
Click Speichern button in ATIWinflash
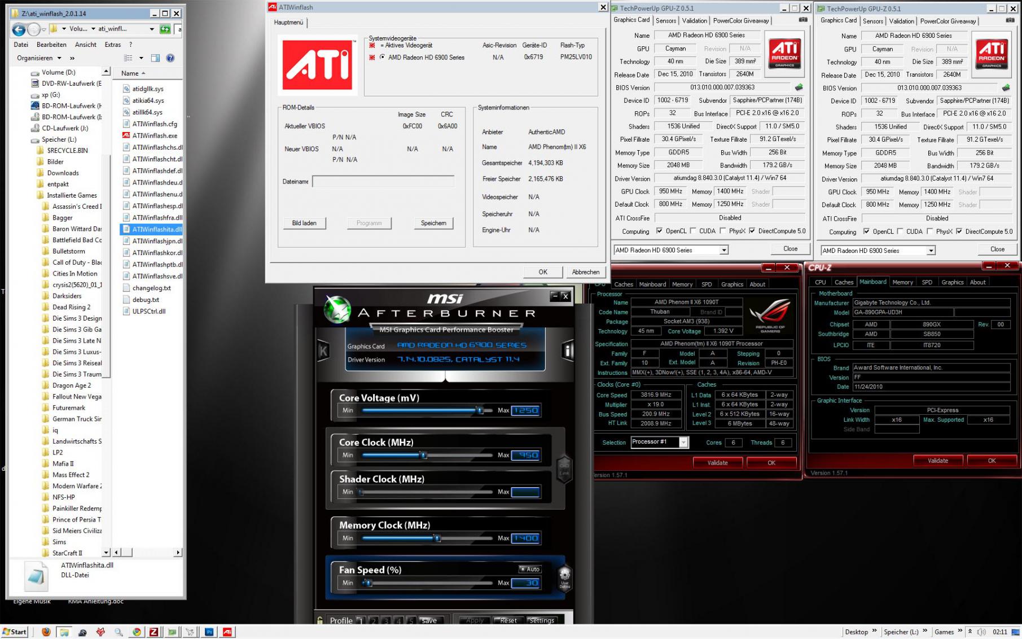[433, 223]
